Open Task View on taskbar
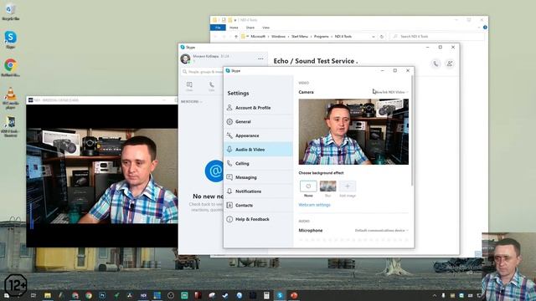Viewport: 536px width, 301px height. (x=33, y=295)
